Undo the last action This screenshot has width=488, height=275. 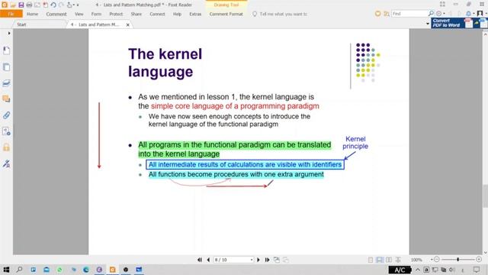53,5
